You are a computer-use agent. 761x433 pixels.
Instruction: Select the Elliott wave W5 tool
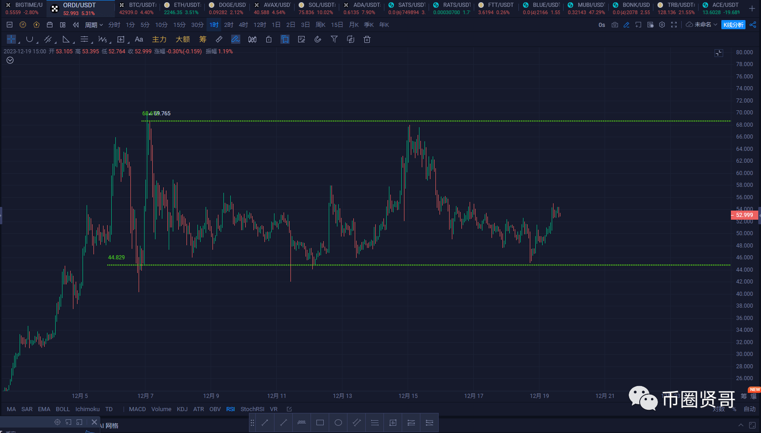pyautogui.click(x=103, y=39)
